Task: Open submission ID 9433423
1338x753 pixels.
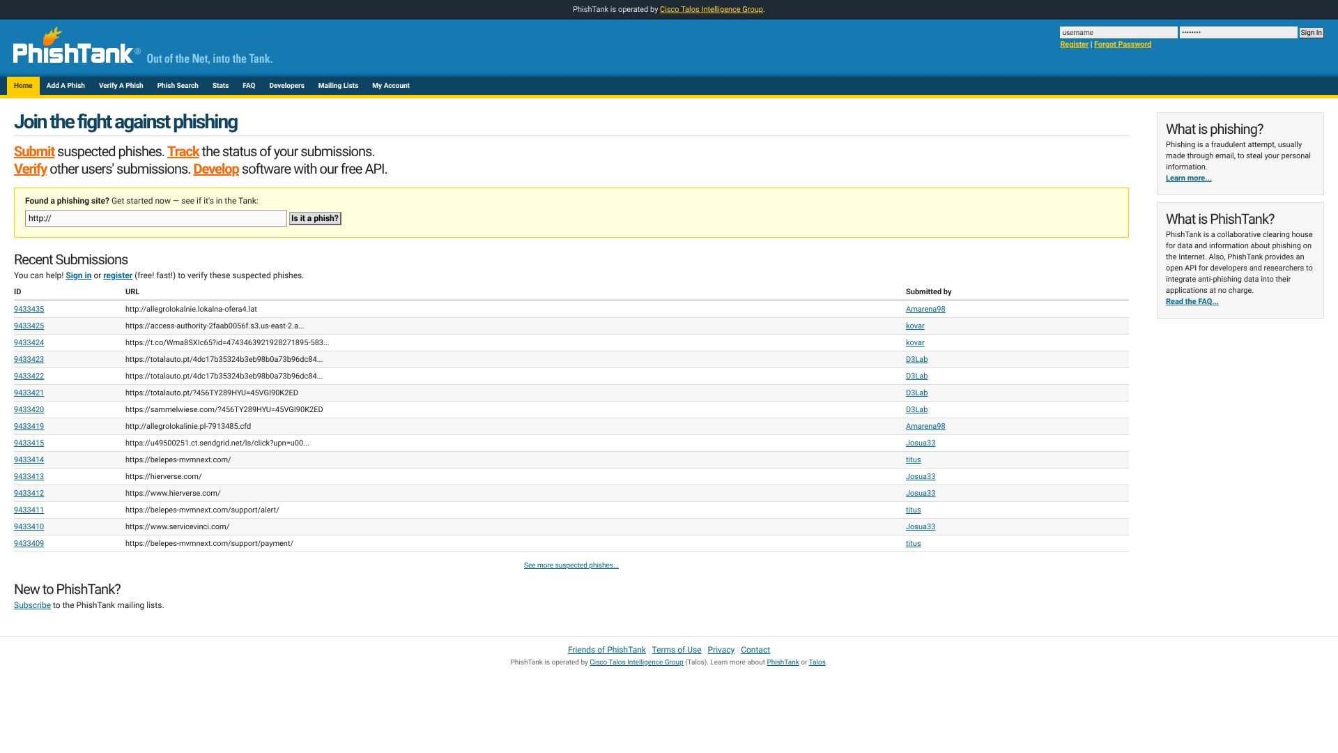Action: point(29,360)
